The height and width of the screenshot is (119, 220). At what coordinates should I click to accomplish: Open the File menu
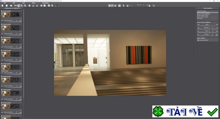[x=5, y=3]
